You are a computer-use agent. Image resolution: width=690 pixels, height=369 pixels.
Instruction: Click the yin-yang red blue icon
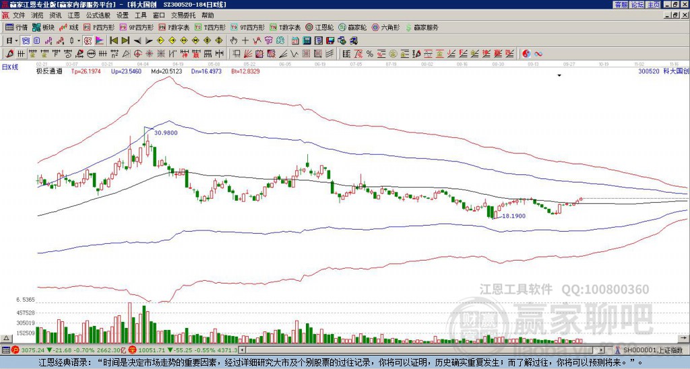click(x=526, y=54)
